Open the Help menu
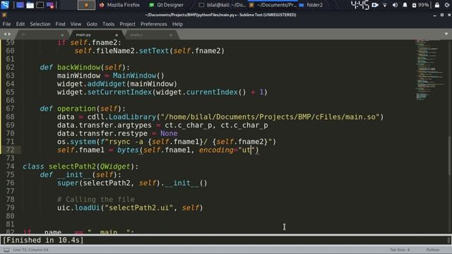452x254 pixels. tap(177, 24)
